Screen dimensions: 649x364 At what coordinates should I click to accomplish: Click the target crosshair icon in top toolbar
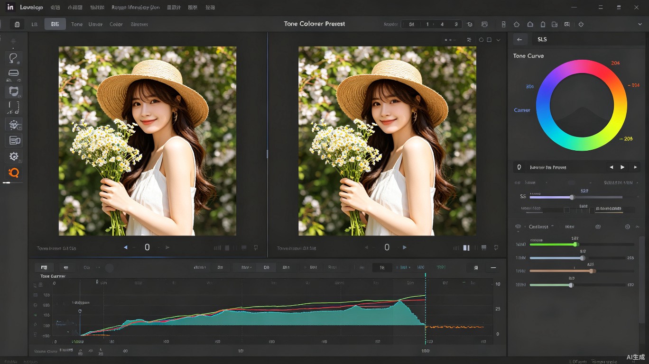[581, 24]
